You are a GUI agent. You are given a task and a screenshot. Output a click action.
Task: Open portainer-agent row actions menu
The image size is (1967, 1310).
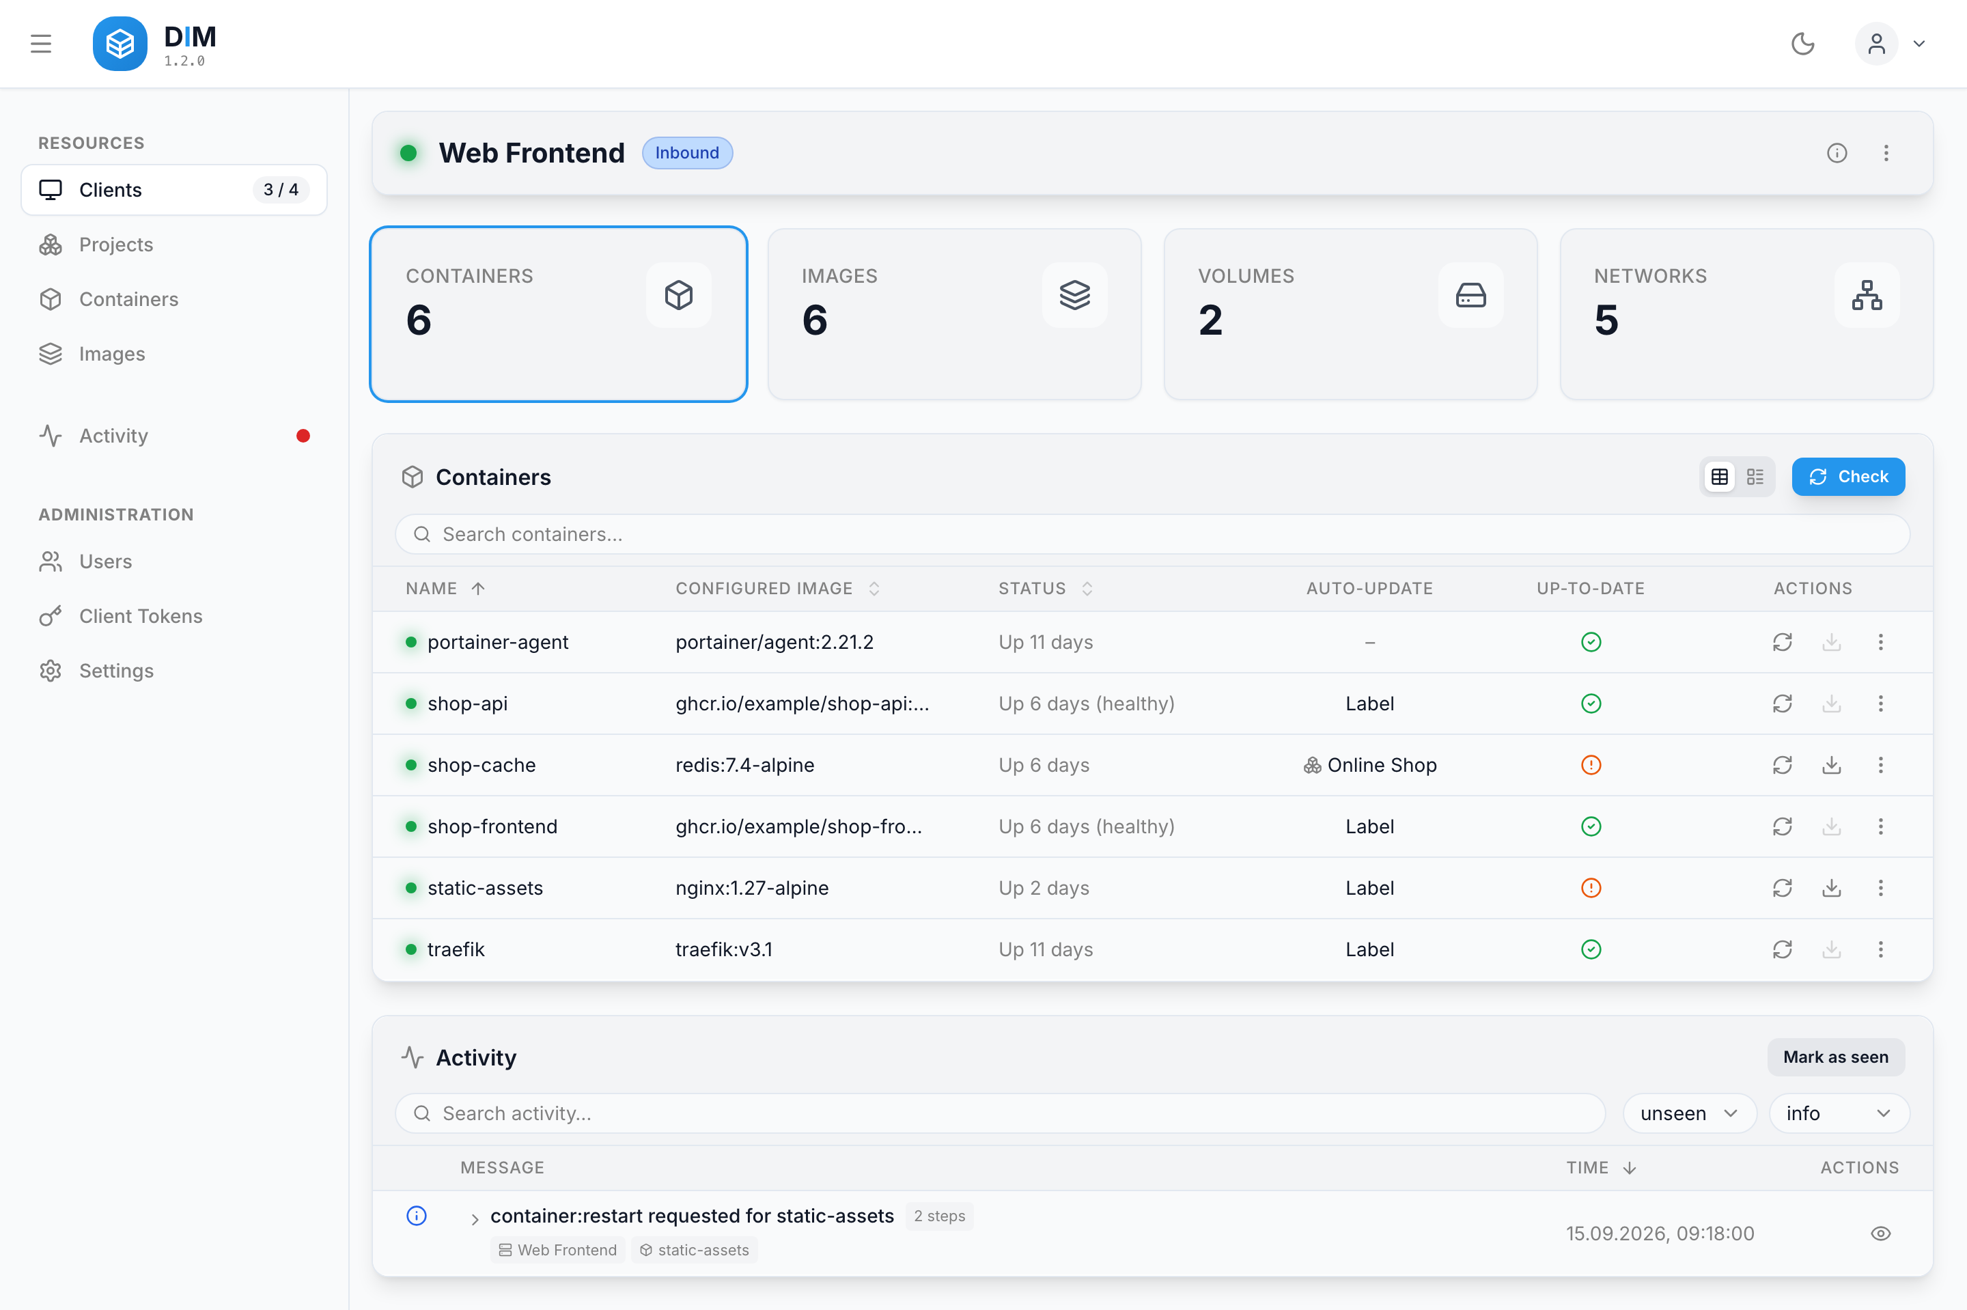(1881, 641)
